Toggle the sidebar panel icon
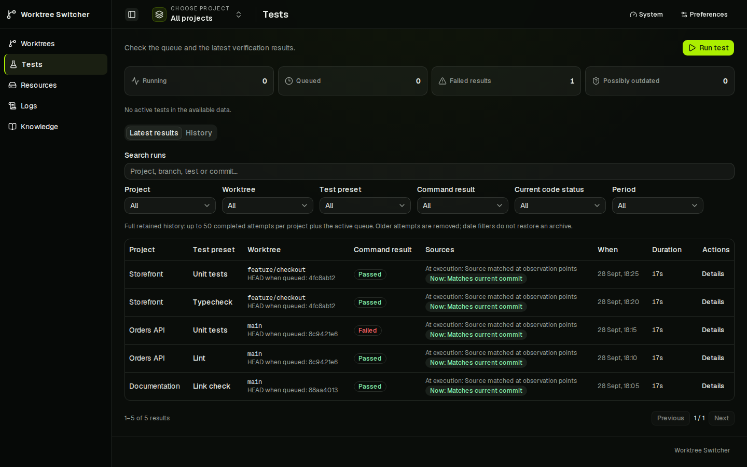 [132, 15]
